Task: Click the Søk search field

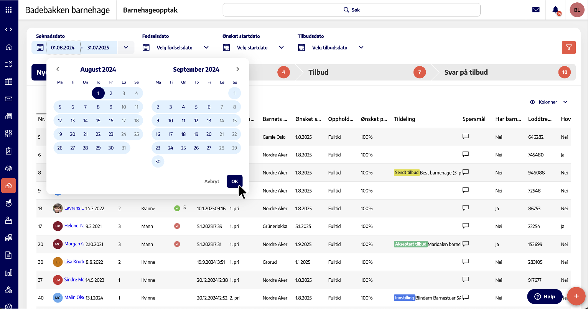Action: [x=351, y=10]
